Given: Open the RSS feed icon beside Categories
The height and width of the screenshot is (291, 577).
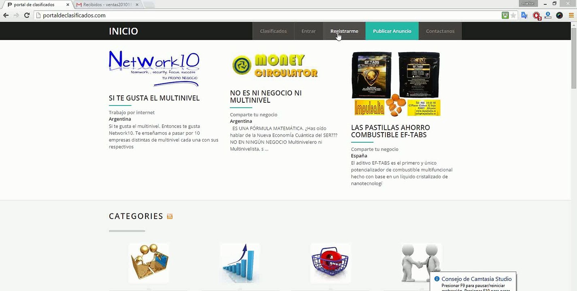Looking at the screenshot, I should point(170,217).
